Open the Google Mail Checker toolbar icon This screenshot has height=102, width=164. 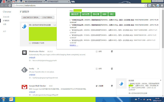click(x=154, y=6)
